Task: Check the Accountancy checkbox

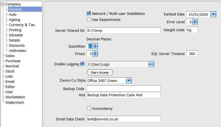Action: pos(89,108)
